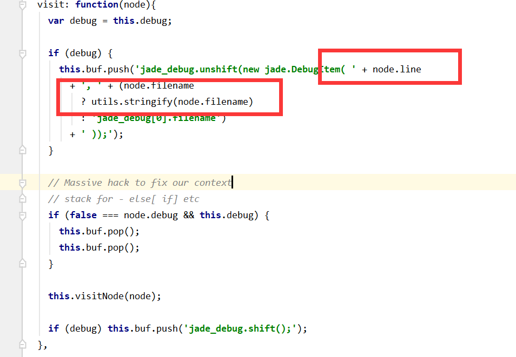The height and width of the screenshot is (357, 516).
Task: Collapse the first 'if (debug) {' block
Action: (22, 53)
